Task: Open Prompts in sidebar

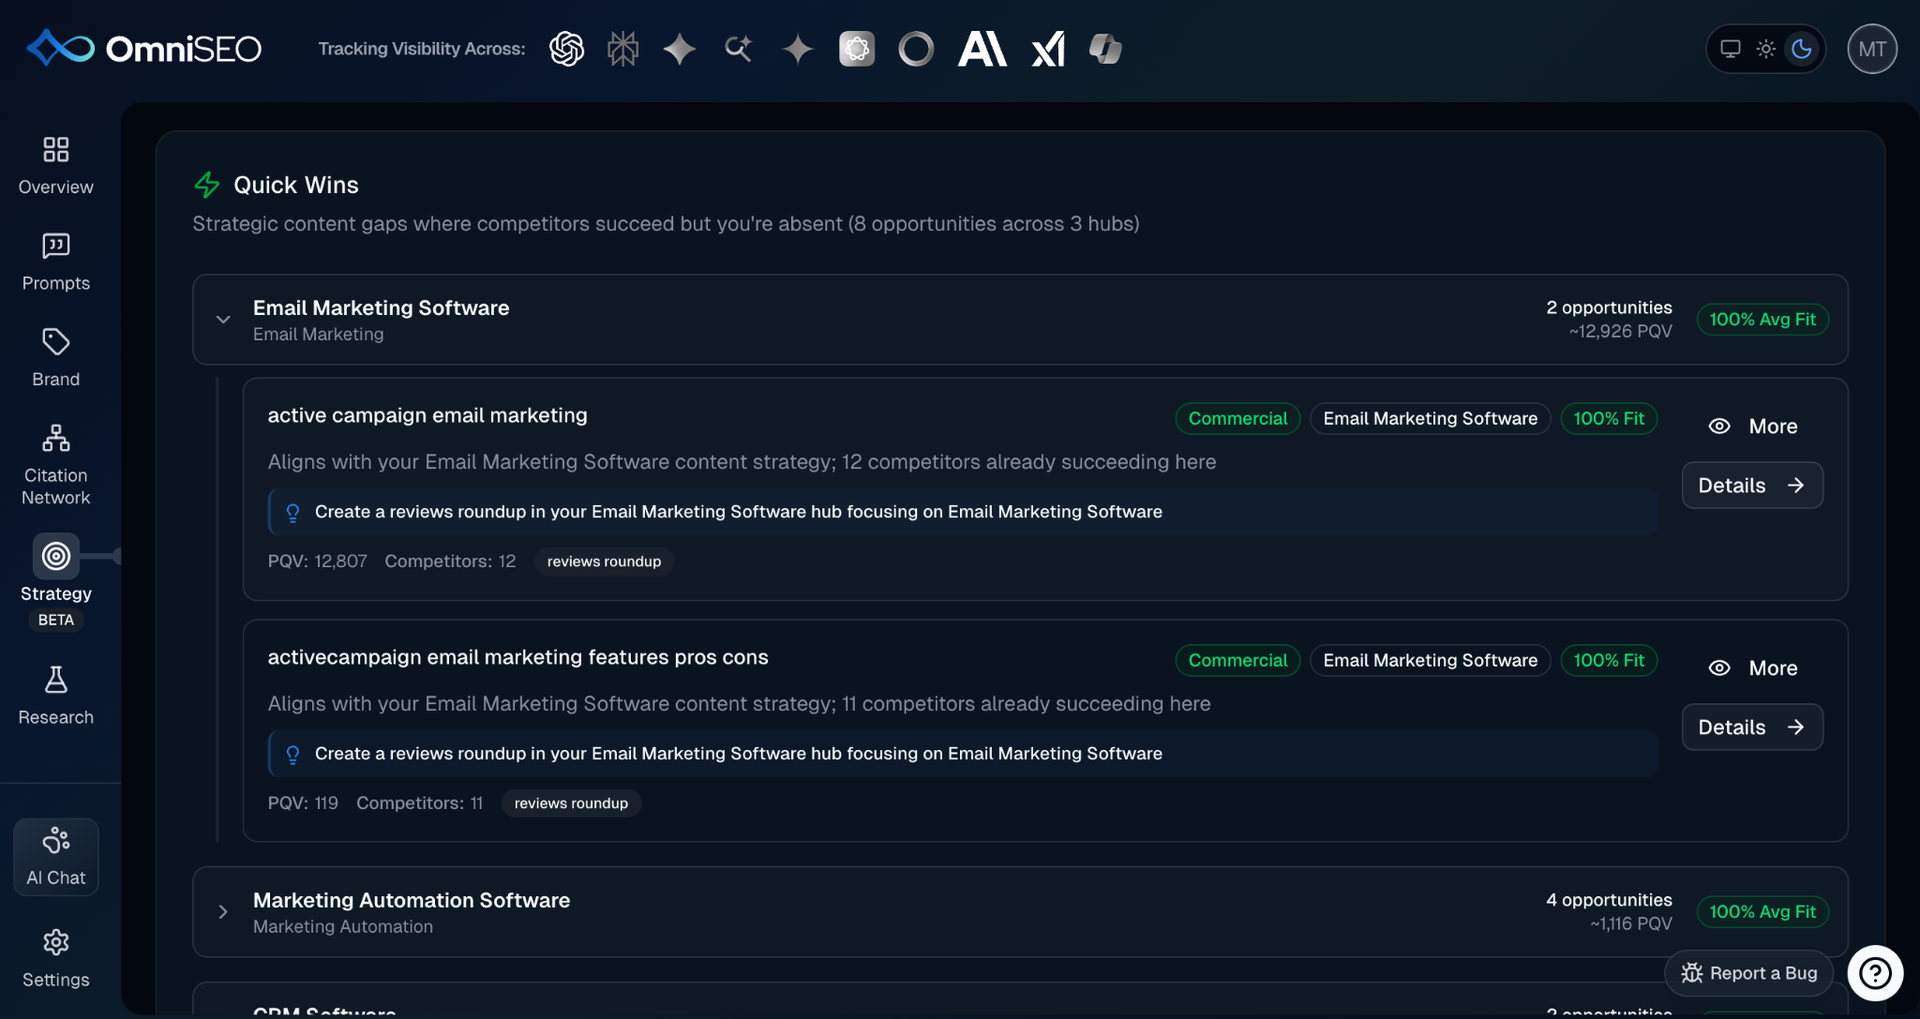Action: tap(56, 262)
